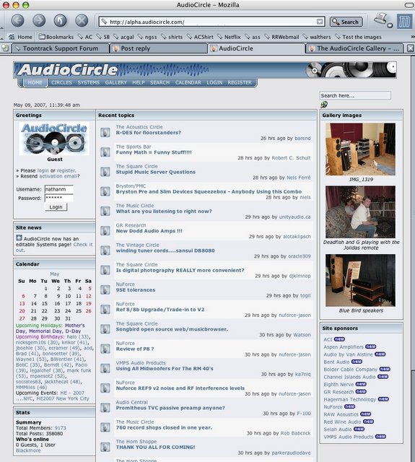This screenshot has width=415, height=462.
Task: Open the SYSTEMS site menu item
Action: tap(88, 82)
